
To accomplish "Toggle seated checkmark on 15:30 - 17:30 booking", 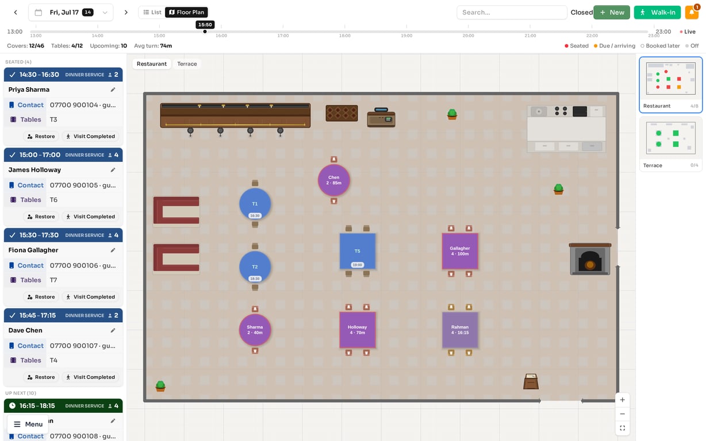I will (x=12, y=235).
